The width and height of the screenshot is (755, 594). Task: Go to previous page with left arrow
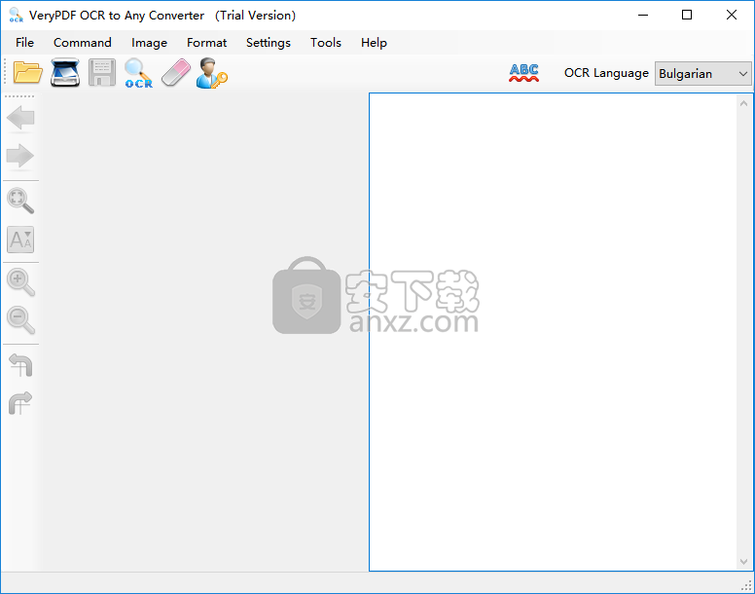pos(20,118)
